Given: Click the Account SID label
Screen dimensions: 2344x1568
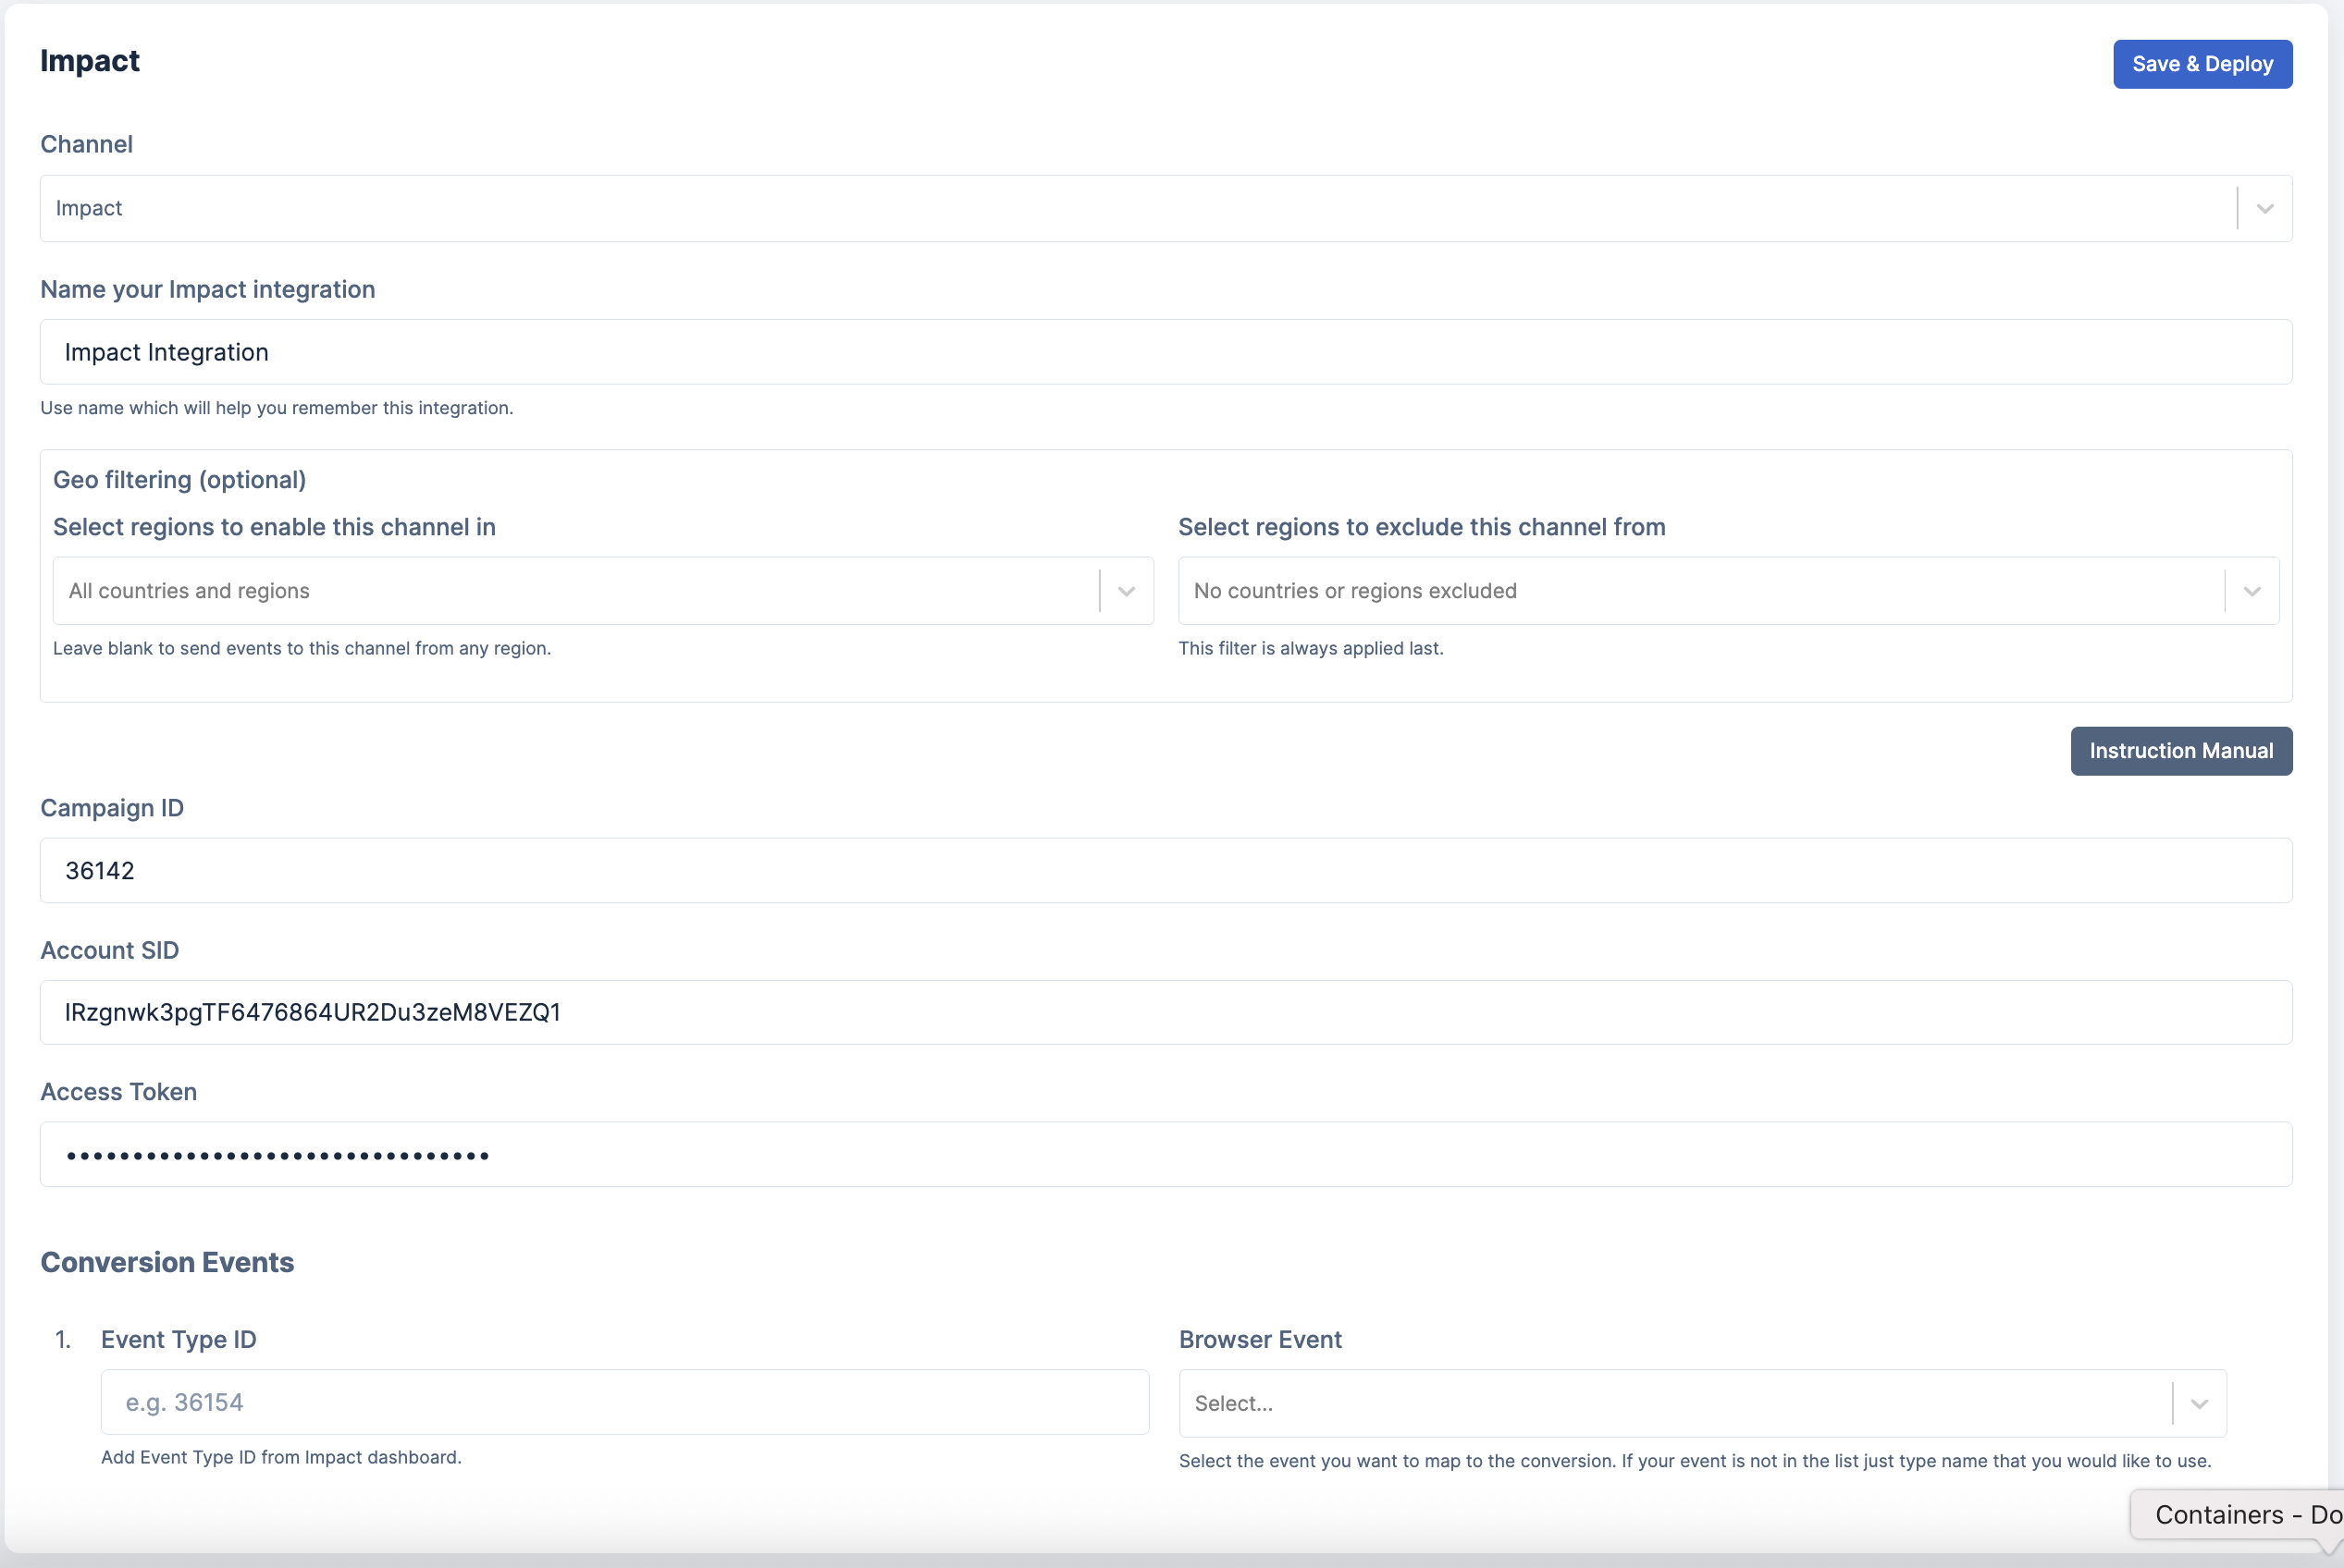Looking at the screenshot, I should [109, 950].
